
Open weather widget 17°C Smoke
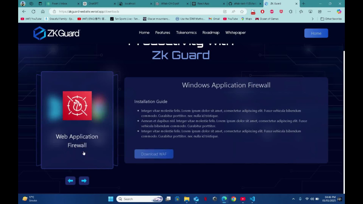30,199
